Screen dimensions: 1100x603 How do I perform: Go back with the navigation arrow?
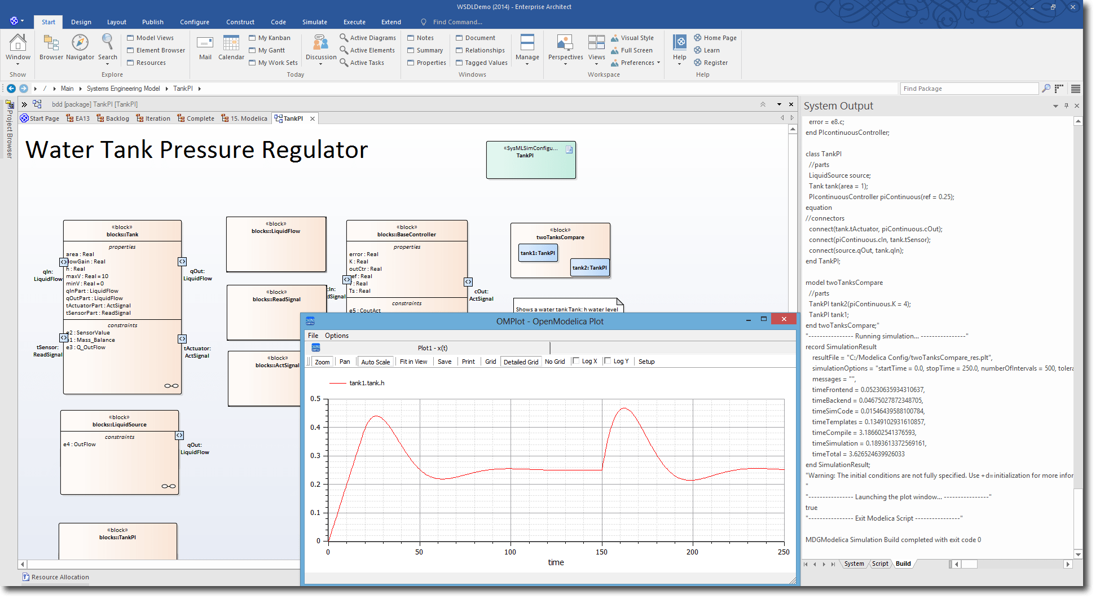[x=11, y=89]
